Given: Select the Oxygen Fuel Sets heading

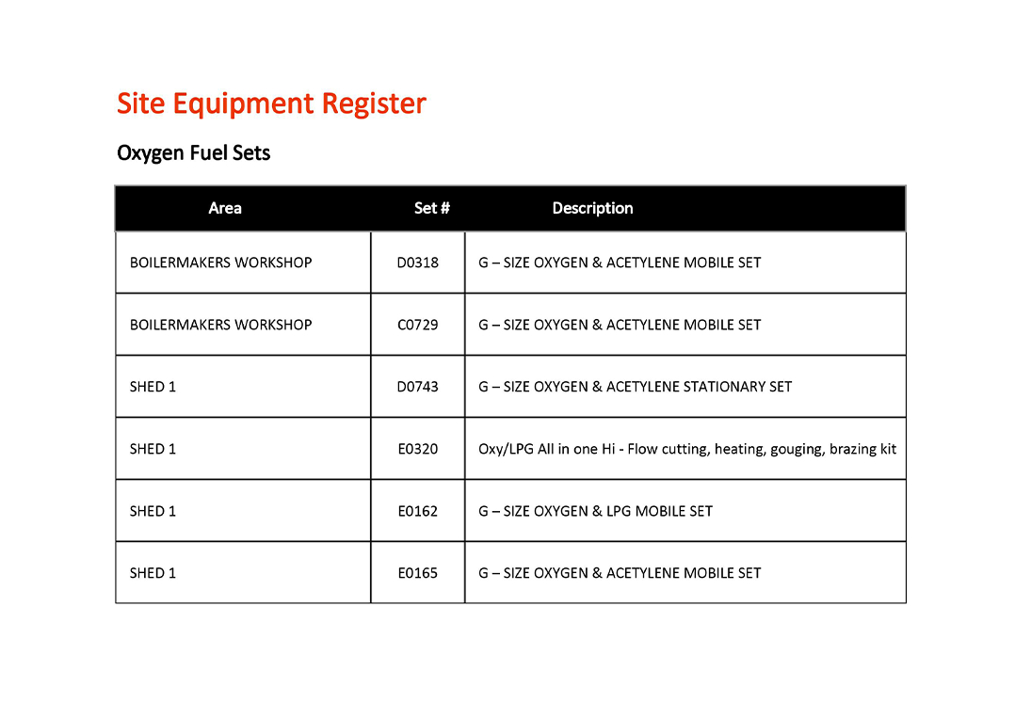Looking at the screenshot, I should [194, 153].
